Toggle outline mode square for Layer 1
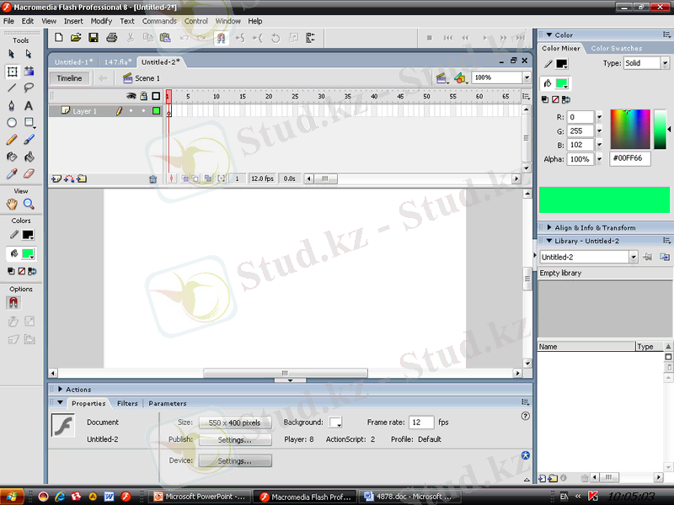The image size is (674, 505). click(156, 111)
